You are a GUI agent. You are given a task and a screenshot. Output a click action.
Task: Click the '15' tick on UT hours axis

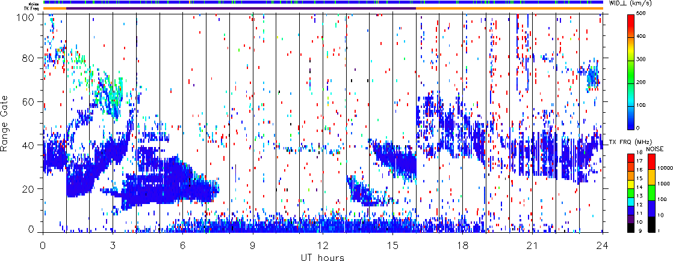pyautogui.click(x=392, y=245)
